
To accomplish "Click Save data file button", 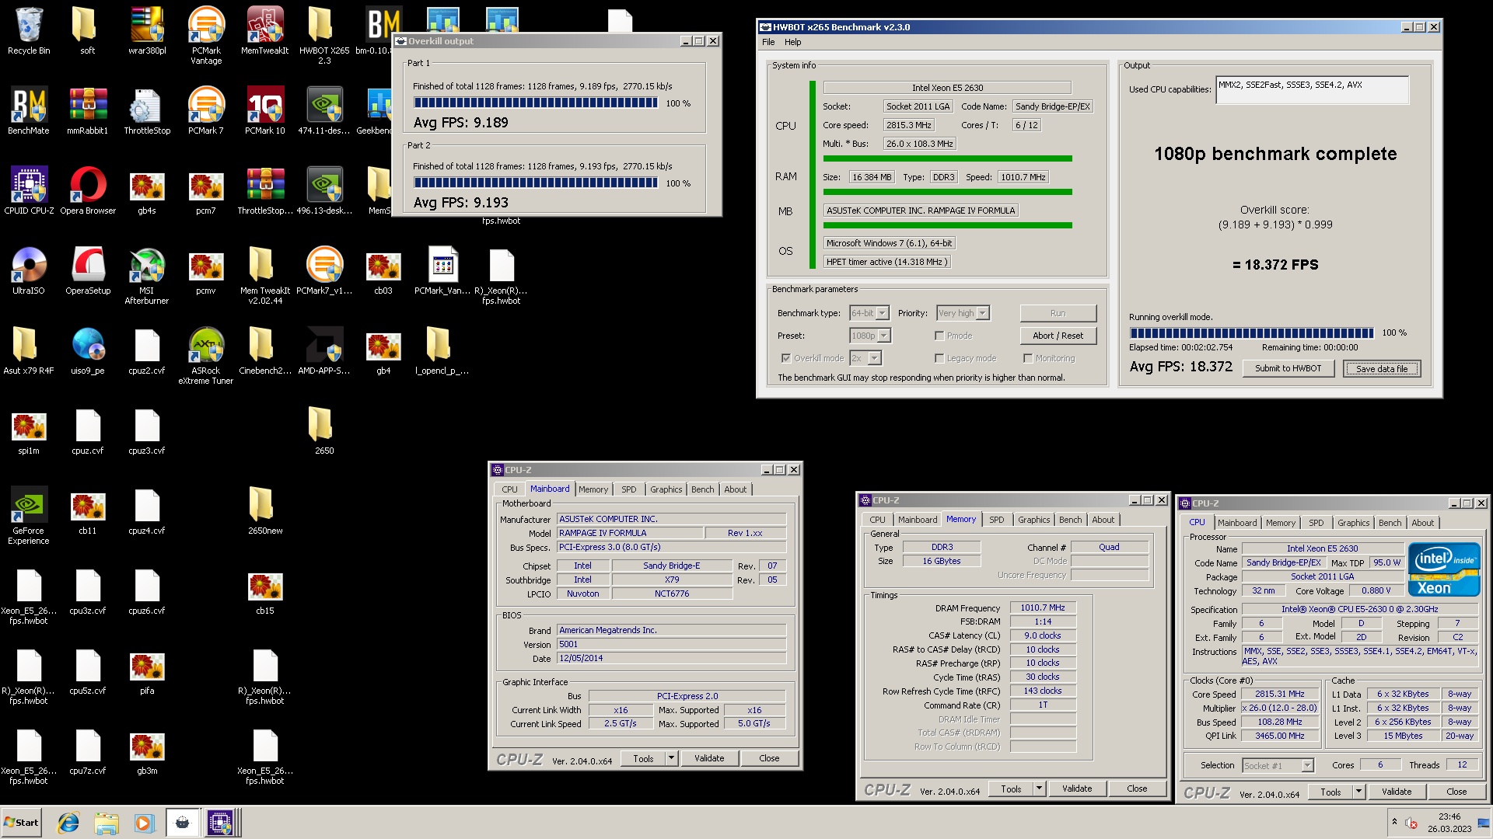I will (x=1382, y=369).
